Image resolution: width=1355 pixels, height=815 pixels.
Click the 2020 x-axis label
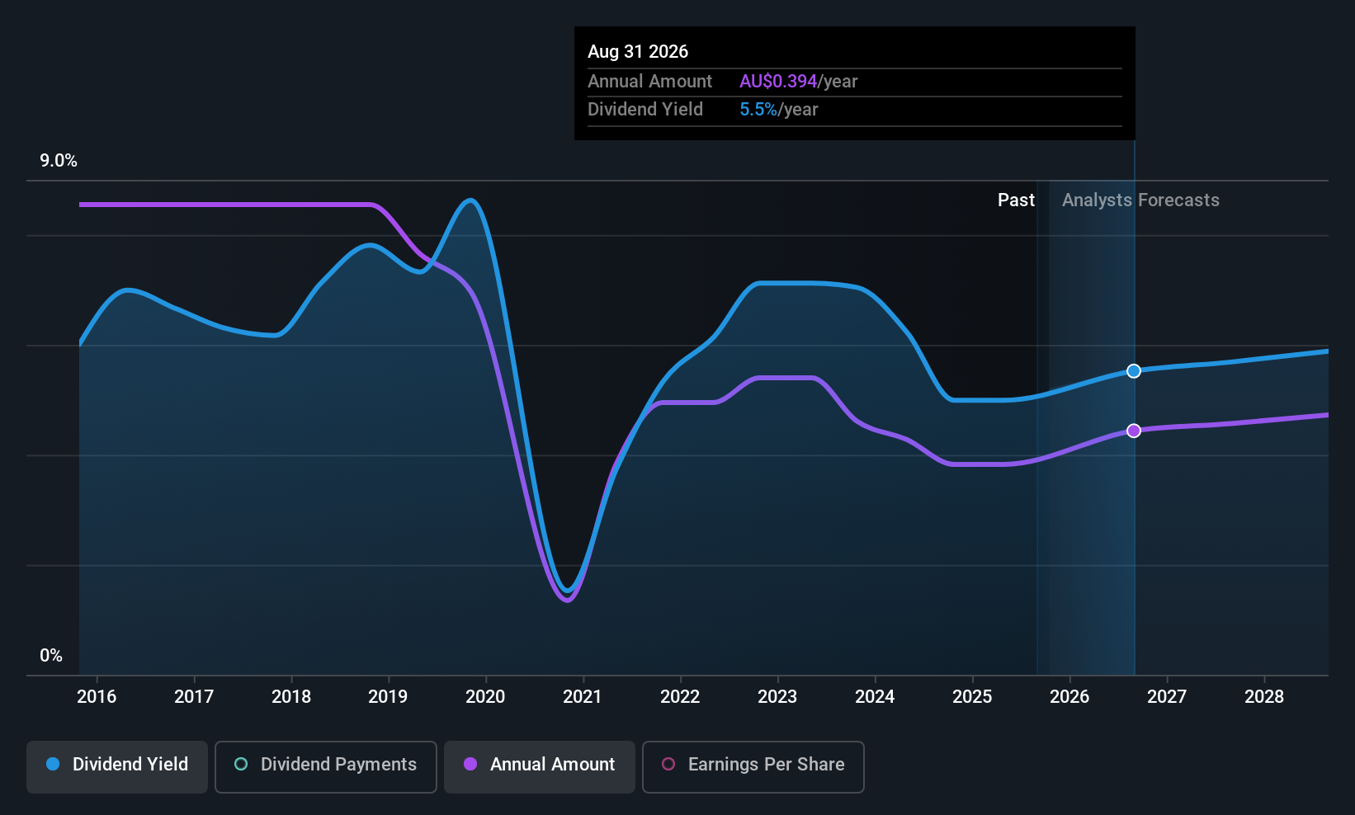pyautogui.click(x=485, y=697)
